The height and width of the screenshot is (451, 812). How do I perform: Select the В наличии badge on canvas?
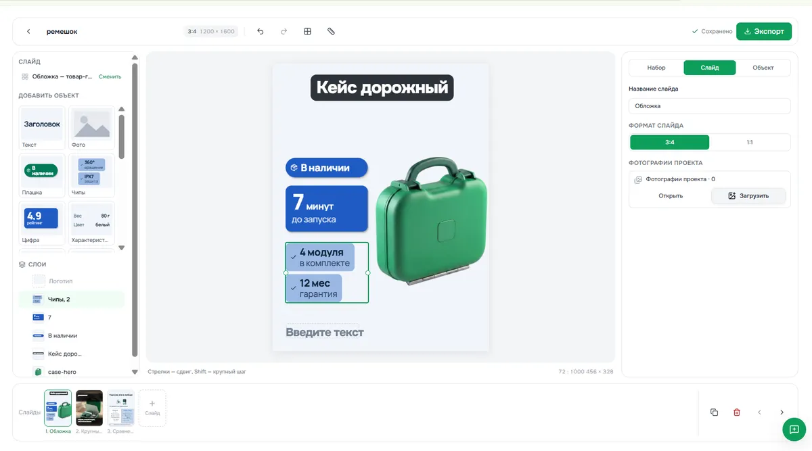click(327, 168)
